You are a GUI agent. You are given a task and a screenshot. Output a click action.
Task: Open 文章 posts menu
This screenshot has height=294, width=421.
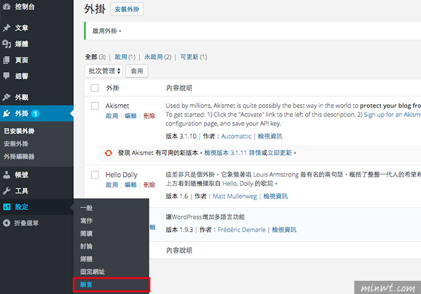pos(22,28)
